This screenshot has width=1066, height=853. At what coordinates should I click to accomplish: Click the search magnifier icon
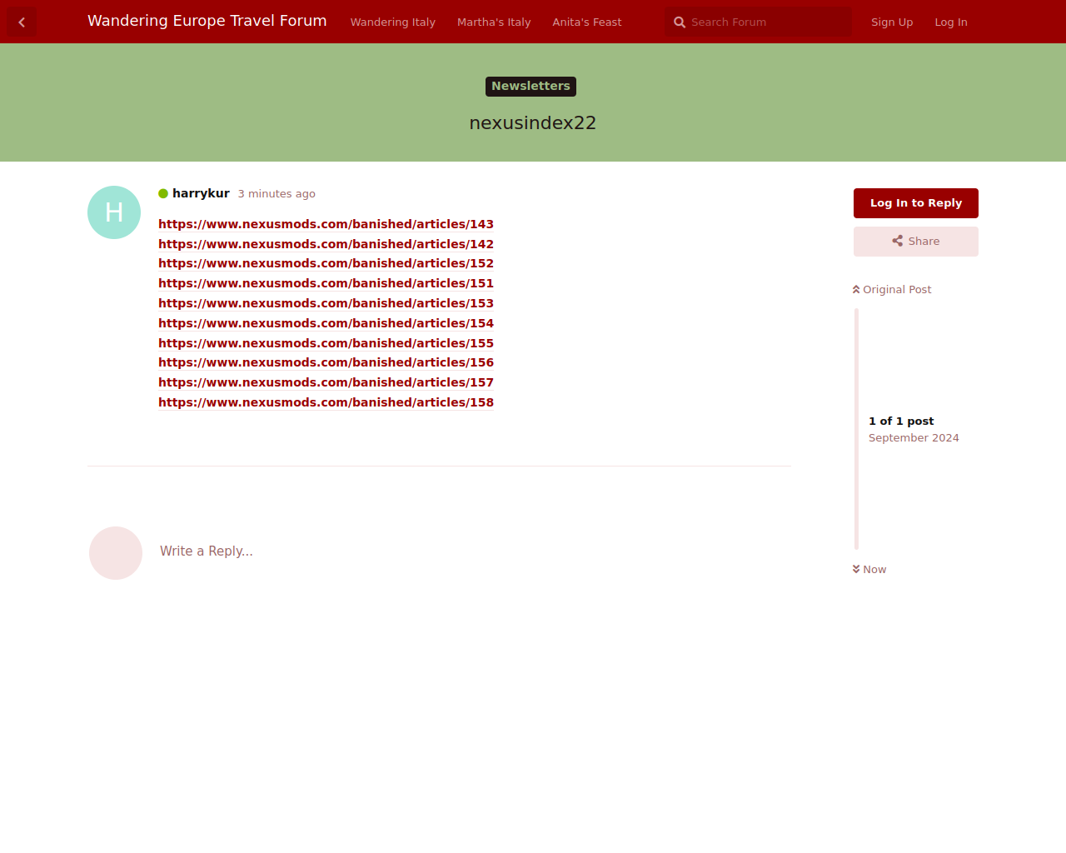click(680, 22)
